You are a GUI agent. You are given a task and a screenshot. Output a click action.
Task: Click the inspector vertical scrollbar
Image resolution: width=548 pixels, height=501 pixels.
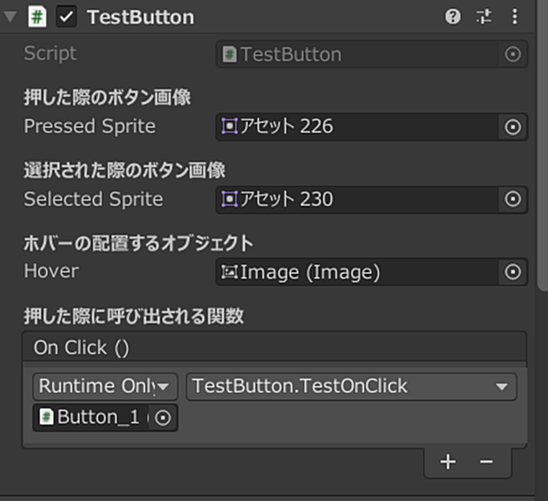point(542,145)
